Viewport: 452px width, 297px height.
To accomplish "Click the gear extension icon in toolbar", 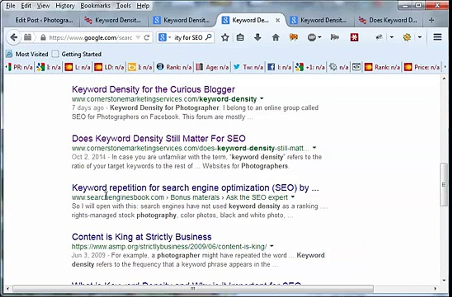I will click(407, 37).
